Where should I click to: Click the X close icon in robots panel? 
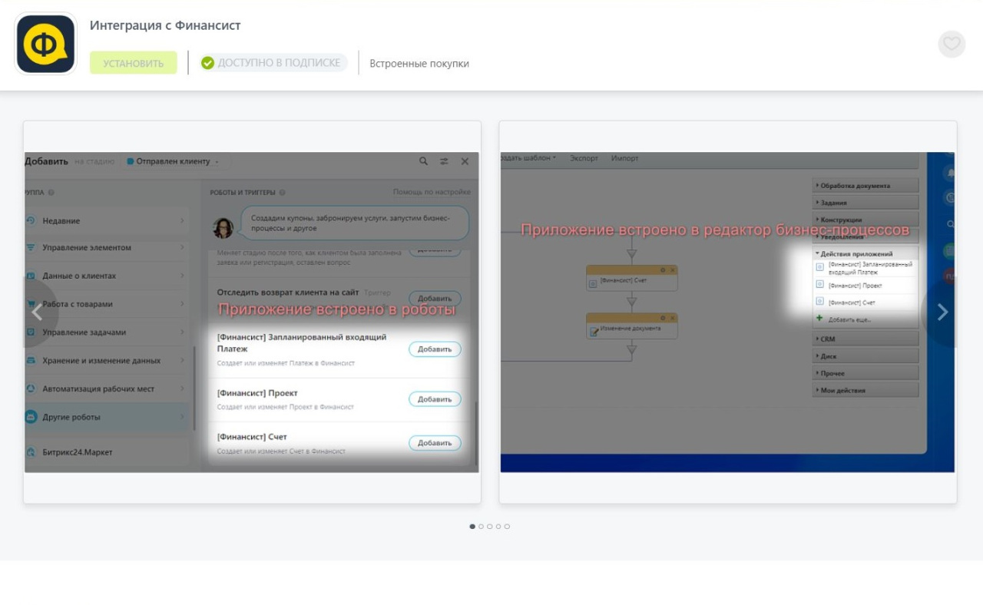point(465,161)
